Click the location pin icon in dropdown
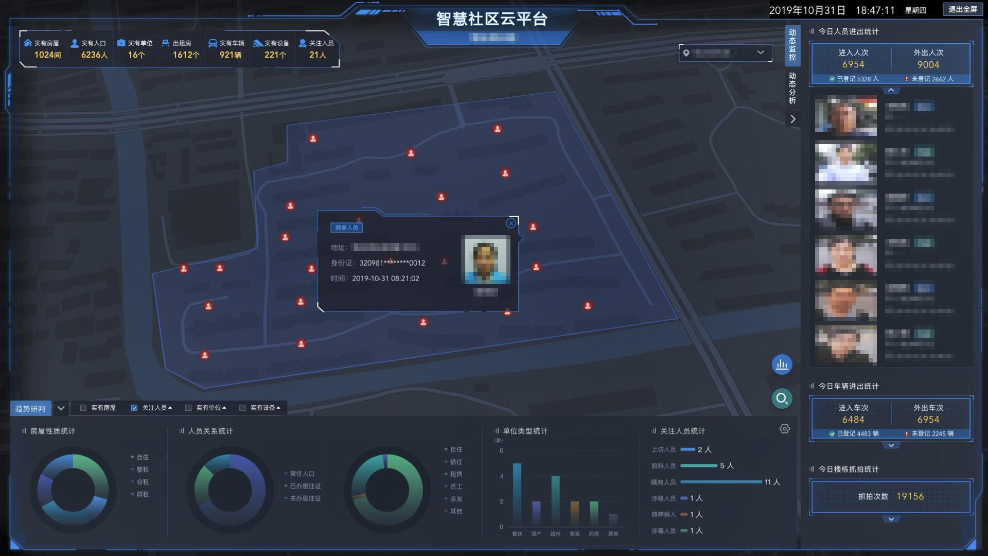 point(686,53)
